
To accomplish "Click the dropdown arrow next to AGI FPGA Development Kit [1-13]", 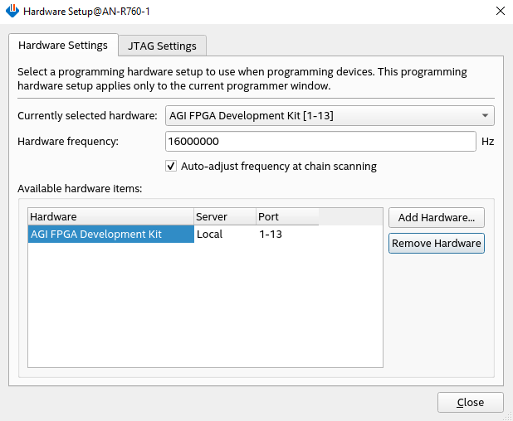I will coord(485,116).
